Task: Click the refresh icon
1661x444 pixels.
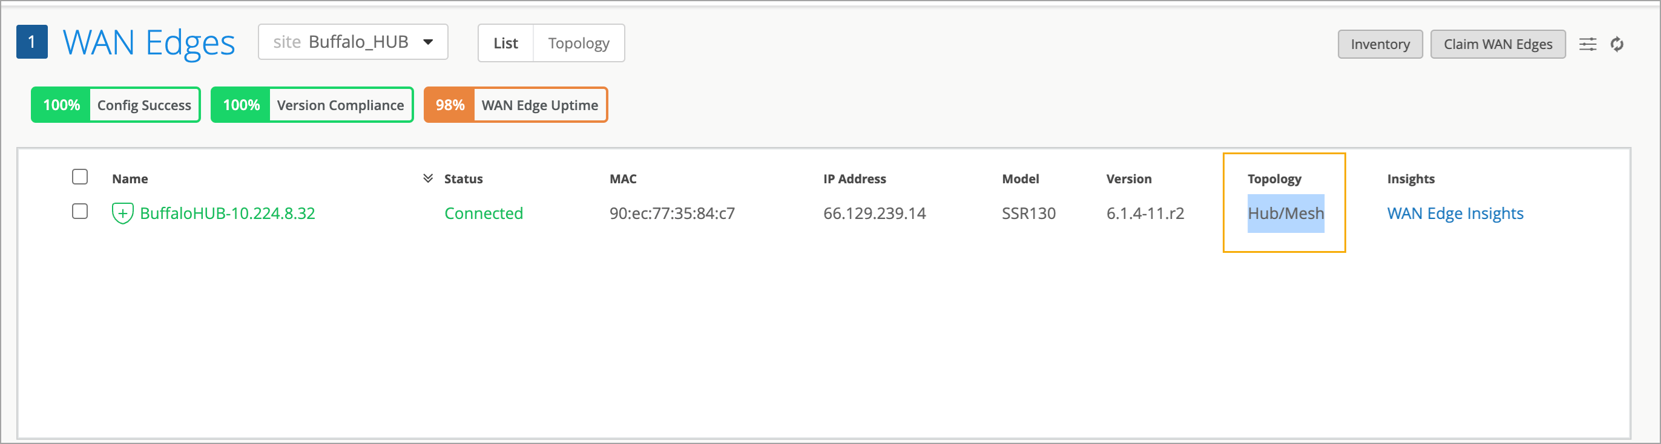Action: click(1616, 44)
